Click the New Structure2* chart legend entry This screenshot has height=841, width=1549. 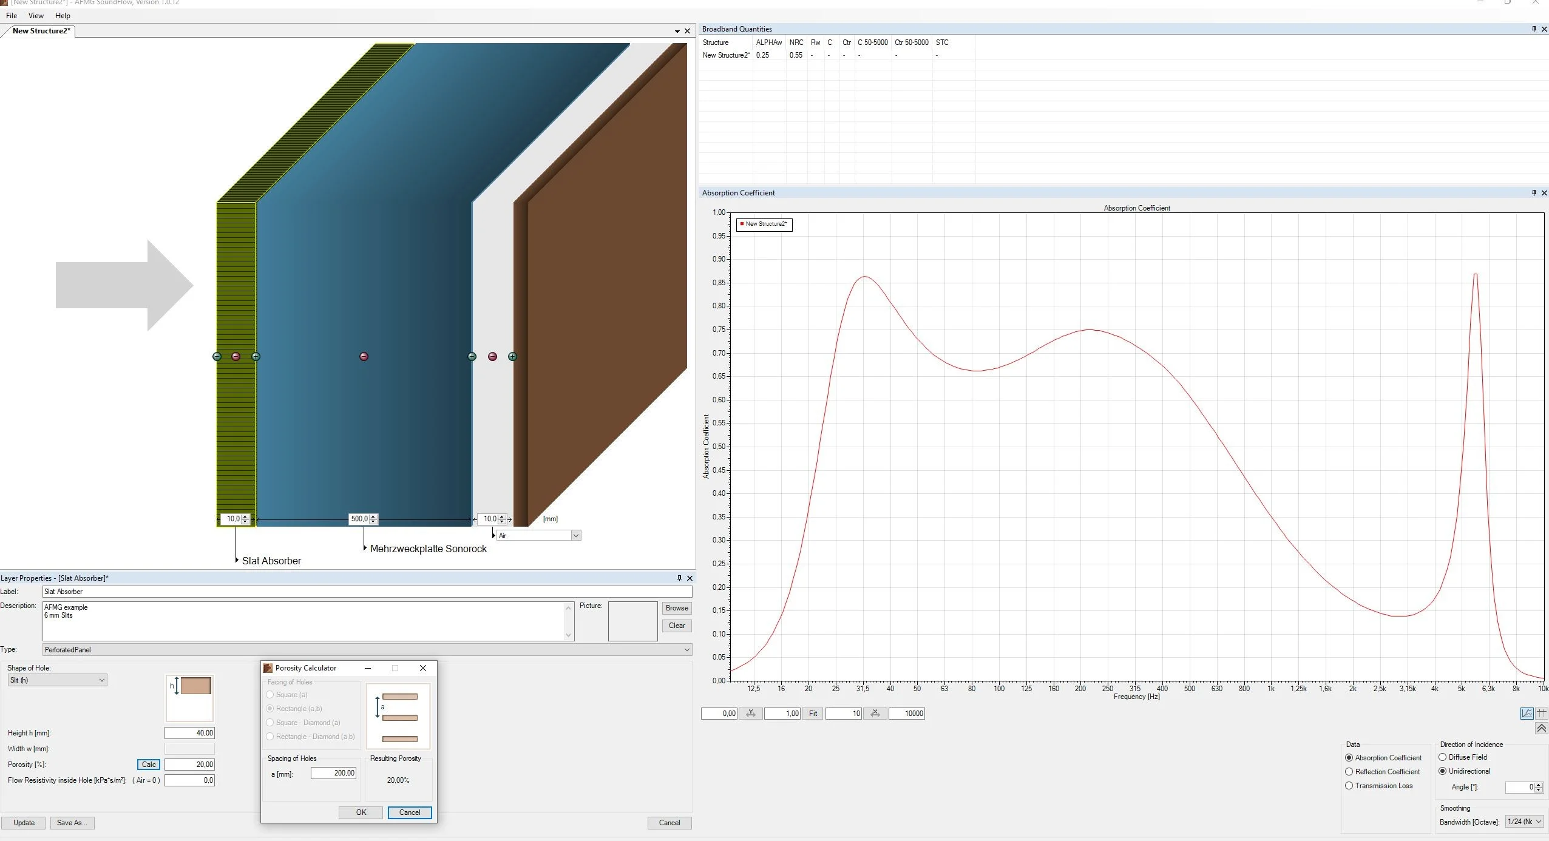pyautogui.click(x=764, y=224)
